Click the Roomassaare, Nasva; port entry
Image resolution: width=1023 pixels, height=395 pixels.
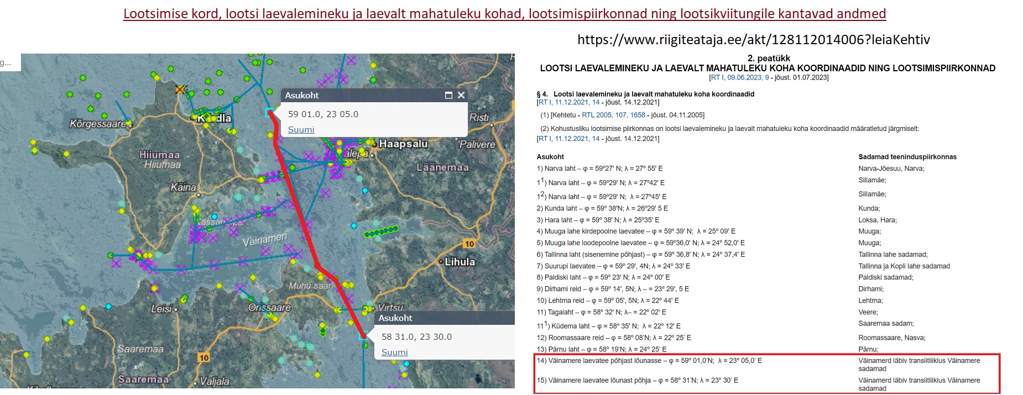pyautogui.click(x=892, y=338)
